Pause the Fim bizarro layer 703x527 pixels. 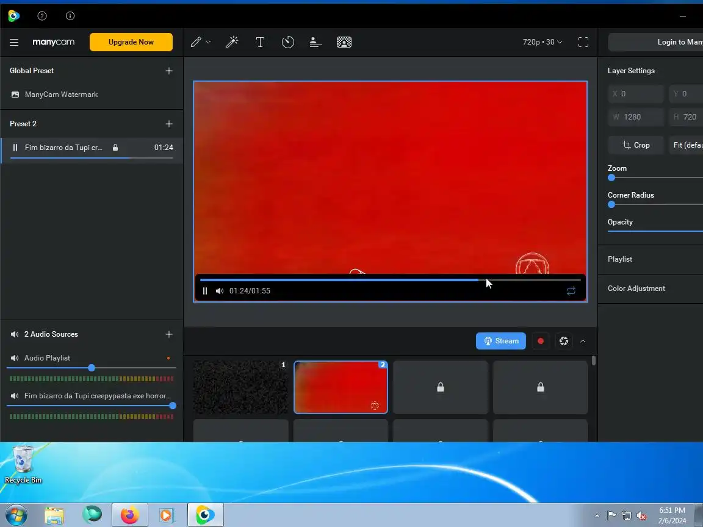[15, 148]
